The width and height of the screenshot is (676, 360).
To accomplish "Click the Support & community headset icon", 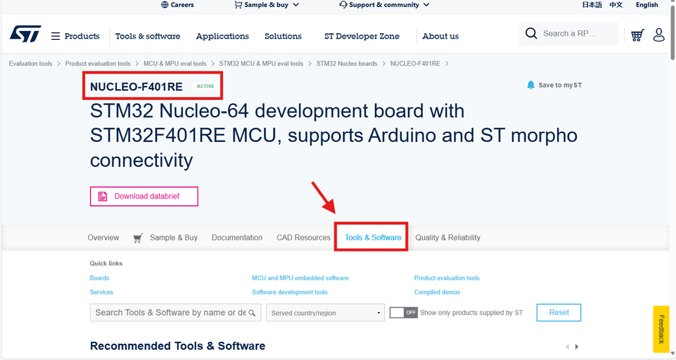I will pyautogui.click(x=343, y=5).
